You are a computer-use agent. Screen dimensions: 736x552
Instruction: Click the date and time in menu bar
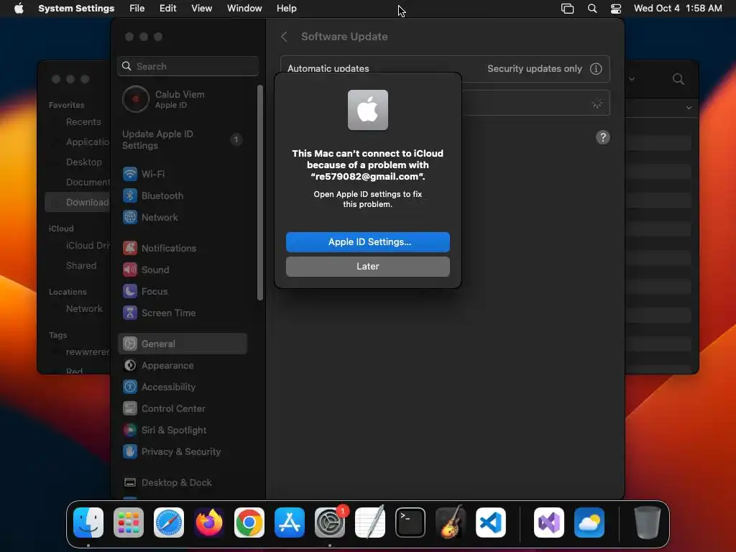[678, 9]
